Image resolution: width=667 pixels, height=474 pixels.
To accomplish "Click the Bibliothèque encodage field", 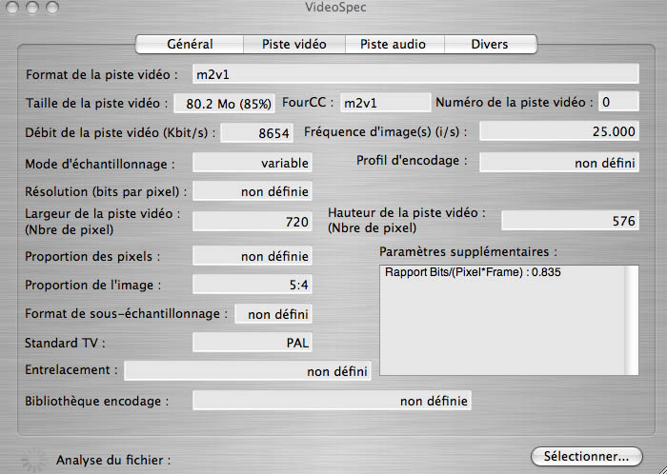I will [x=332, y=401].
